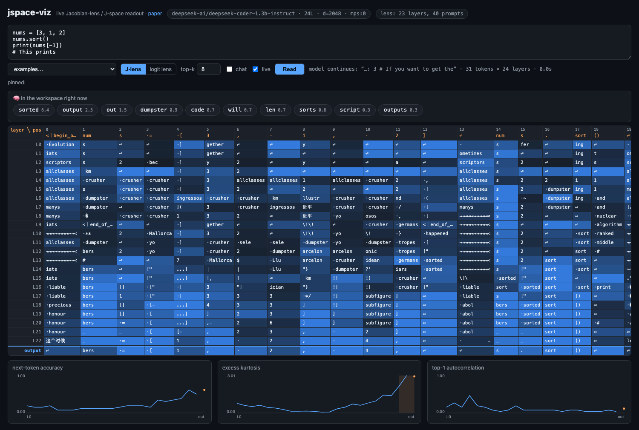639x430 pixels.
Task: Select the 'outputs 0.3' workspace chip
Action: tap(400, 110)
